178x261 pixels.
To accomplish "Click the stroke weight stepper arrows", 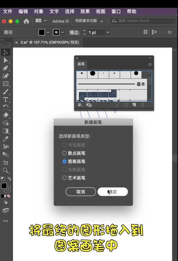I will click(x=85, y=32).
